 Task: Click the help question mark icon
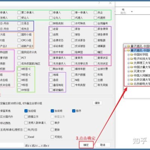[99, 3]
